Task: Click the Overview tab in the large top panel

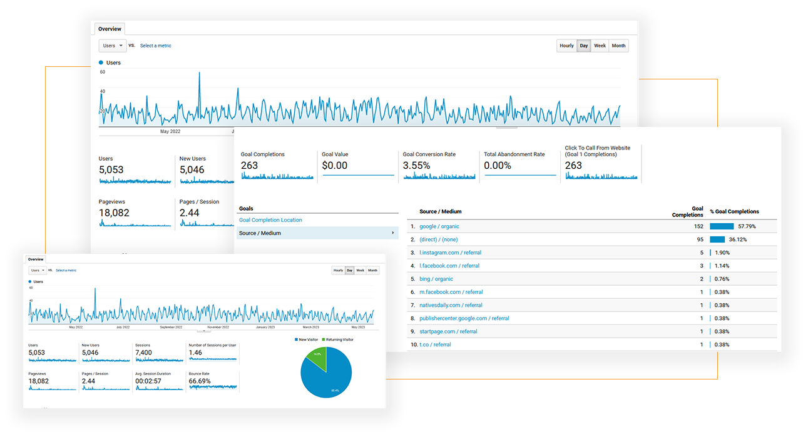Action: click(x=109, y=29)
